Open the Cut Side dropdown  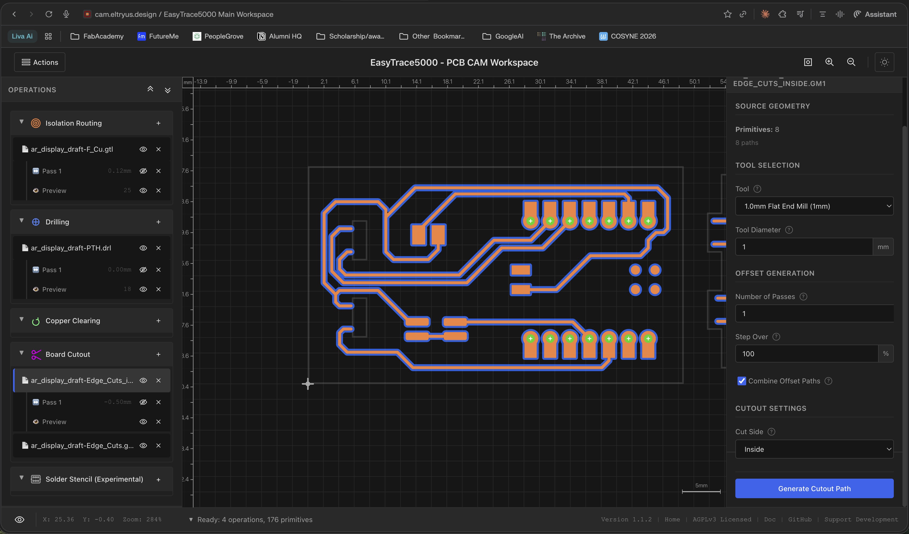[814, 449]
